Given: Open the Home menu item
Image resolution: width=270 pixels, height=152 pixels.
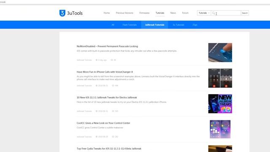Looking at the screenshot, I should (107, 13).
